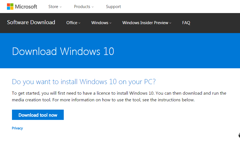Viewport: 240px width, 146px height.
Task: Click the paragraph starting 'To get started'
Action: point(119,96)
